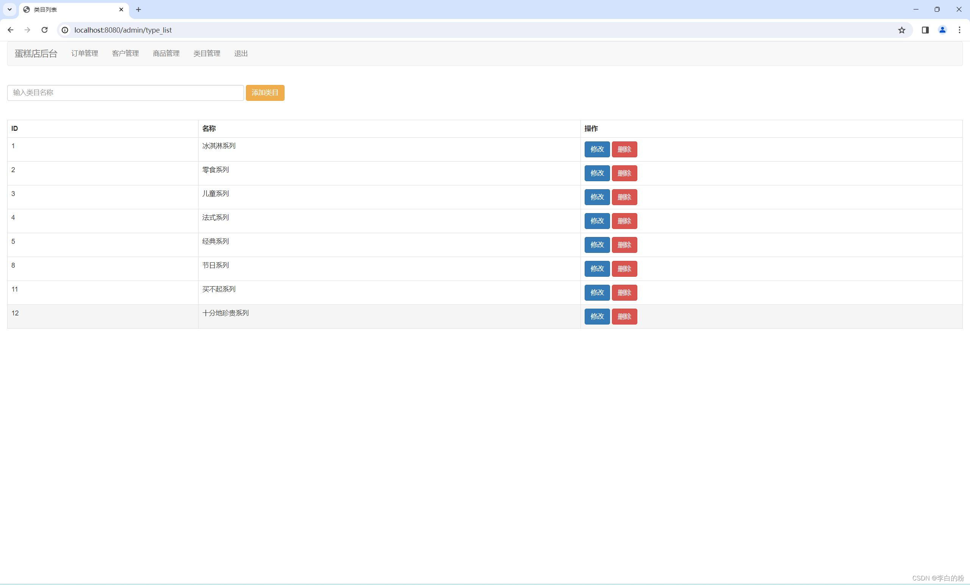Image resolution: width=970 pixels, height=585 pixels.
Task: Click 修改 for 法式系列
Action: pos(597,221)
